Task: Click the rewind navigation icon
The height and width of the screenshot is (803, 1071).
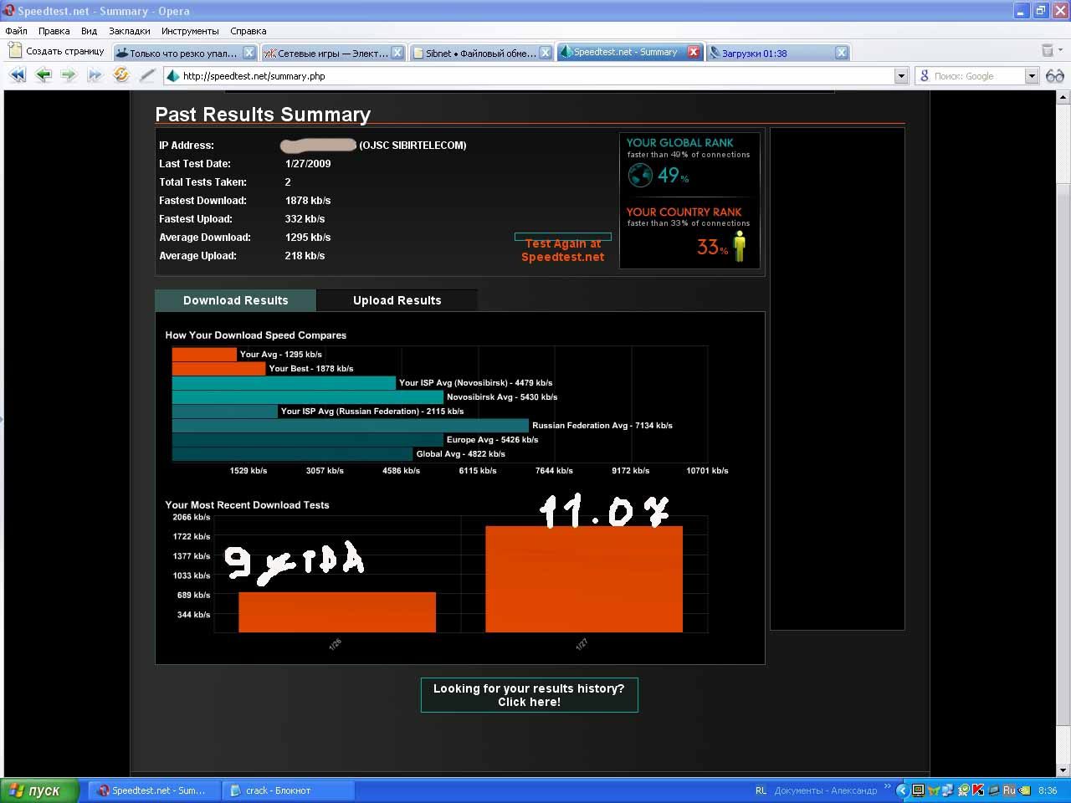Action: click(18, 75)
